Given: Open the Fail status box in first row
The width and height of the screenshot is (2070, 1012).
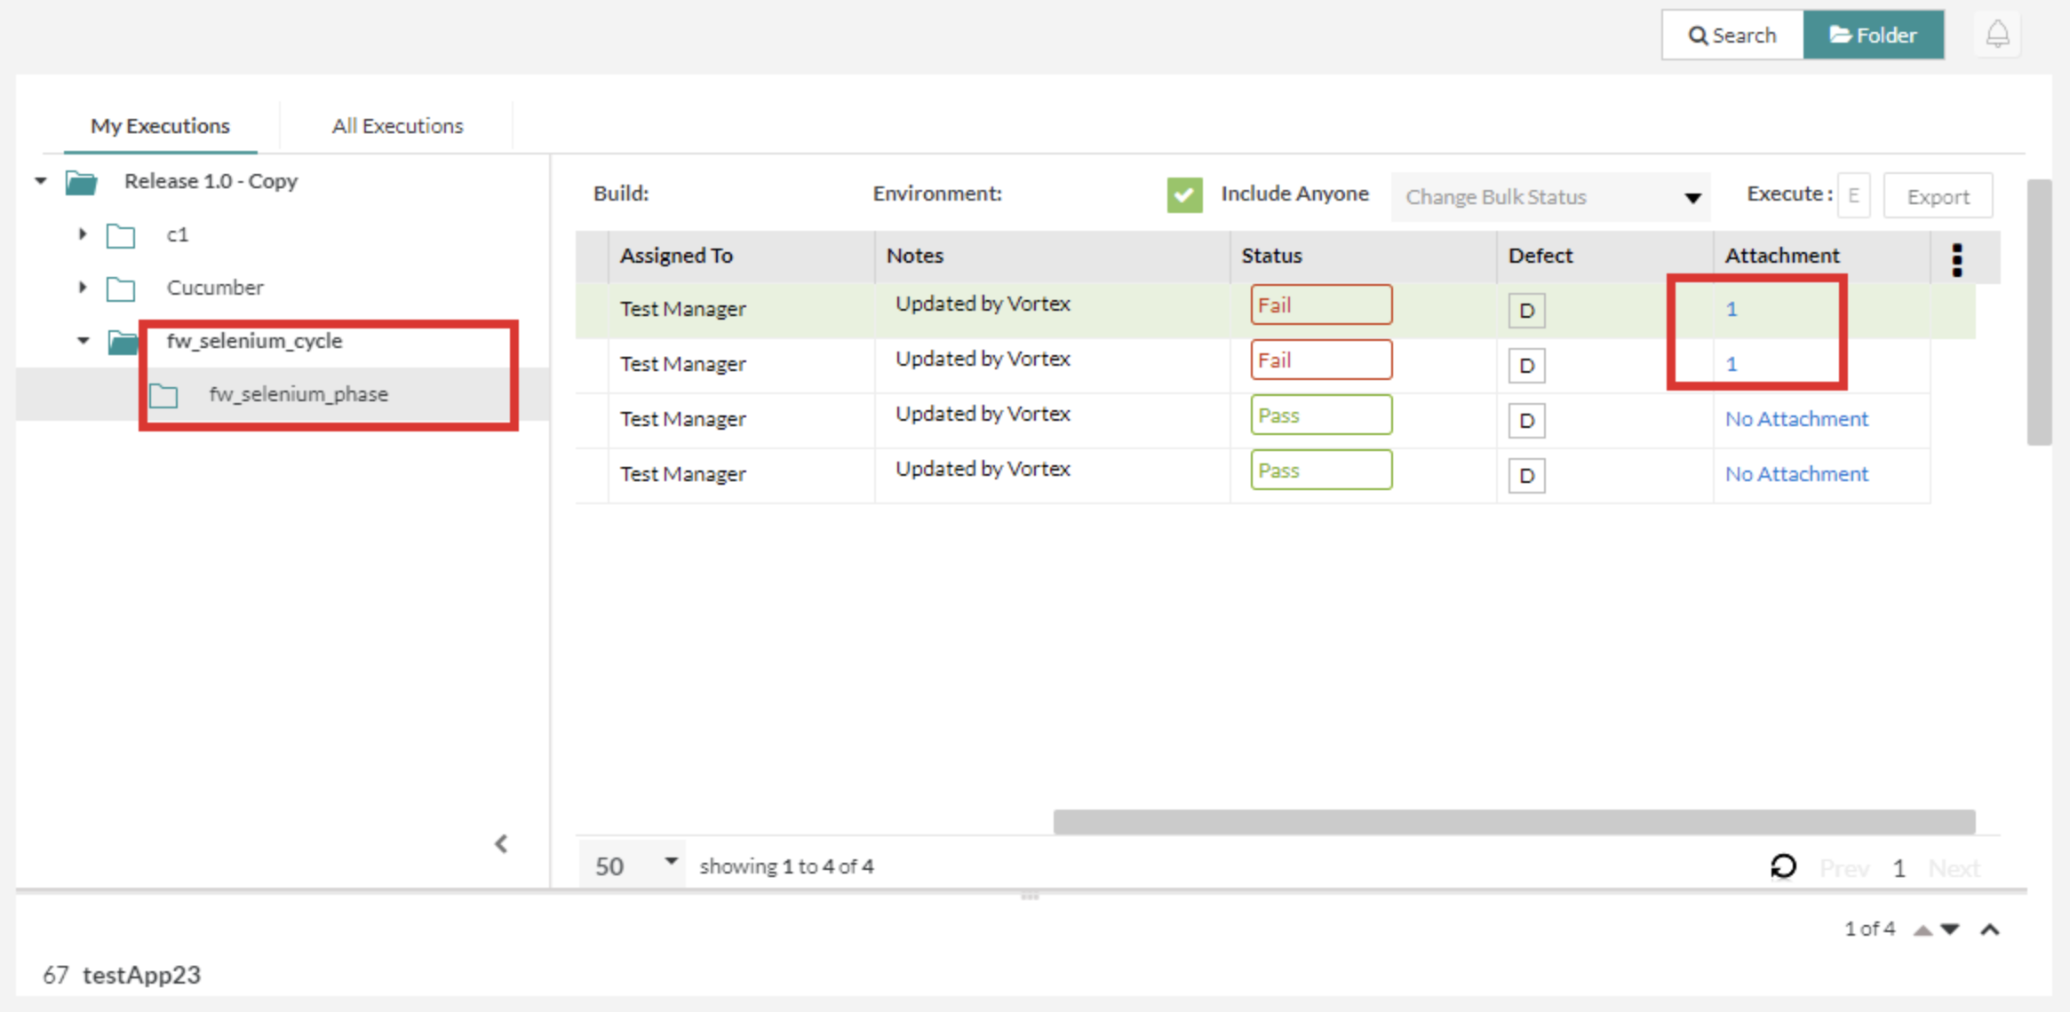Looking at the screenshot, I should [1320, 305].
